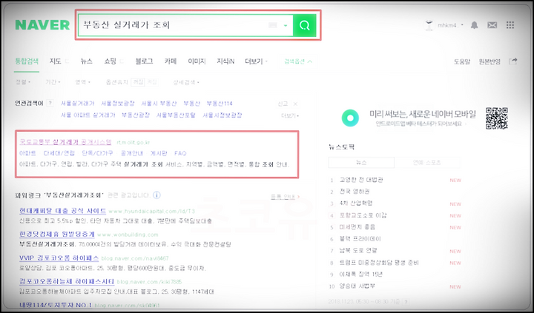Expand the mhkm4 account dropdown

pyautogui.click(x=462, y=25)
